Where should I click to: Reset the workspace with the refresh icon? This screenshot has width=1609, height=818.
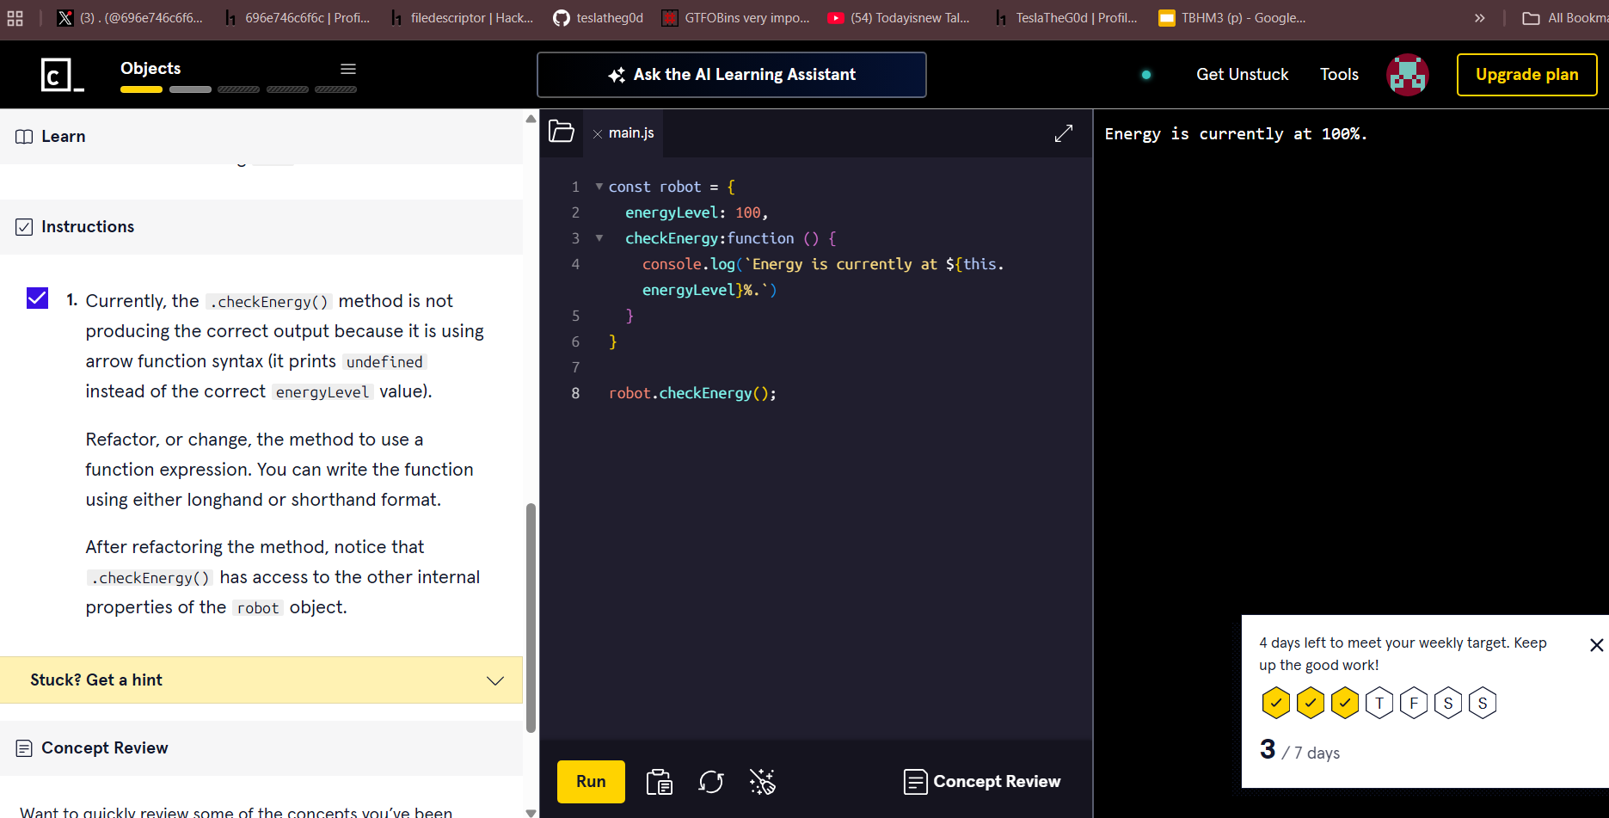coord(711,782)
